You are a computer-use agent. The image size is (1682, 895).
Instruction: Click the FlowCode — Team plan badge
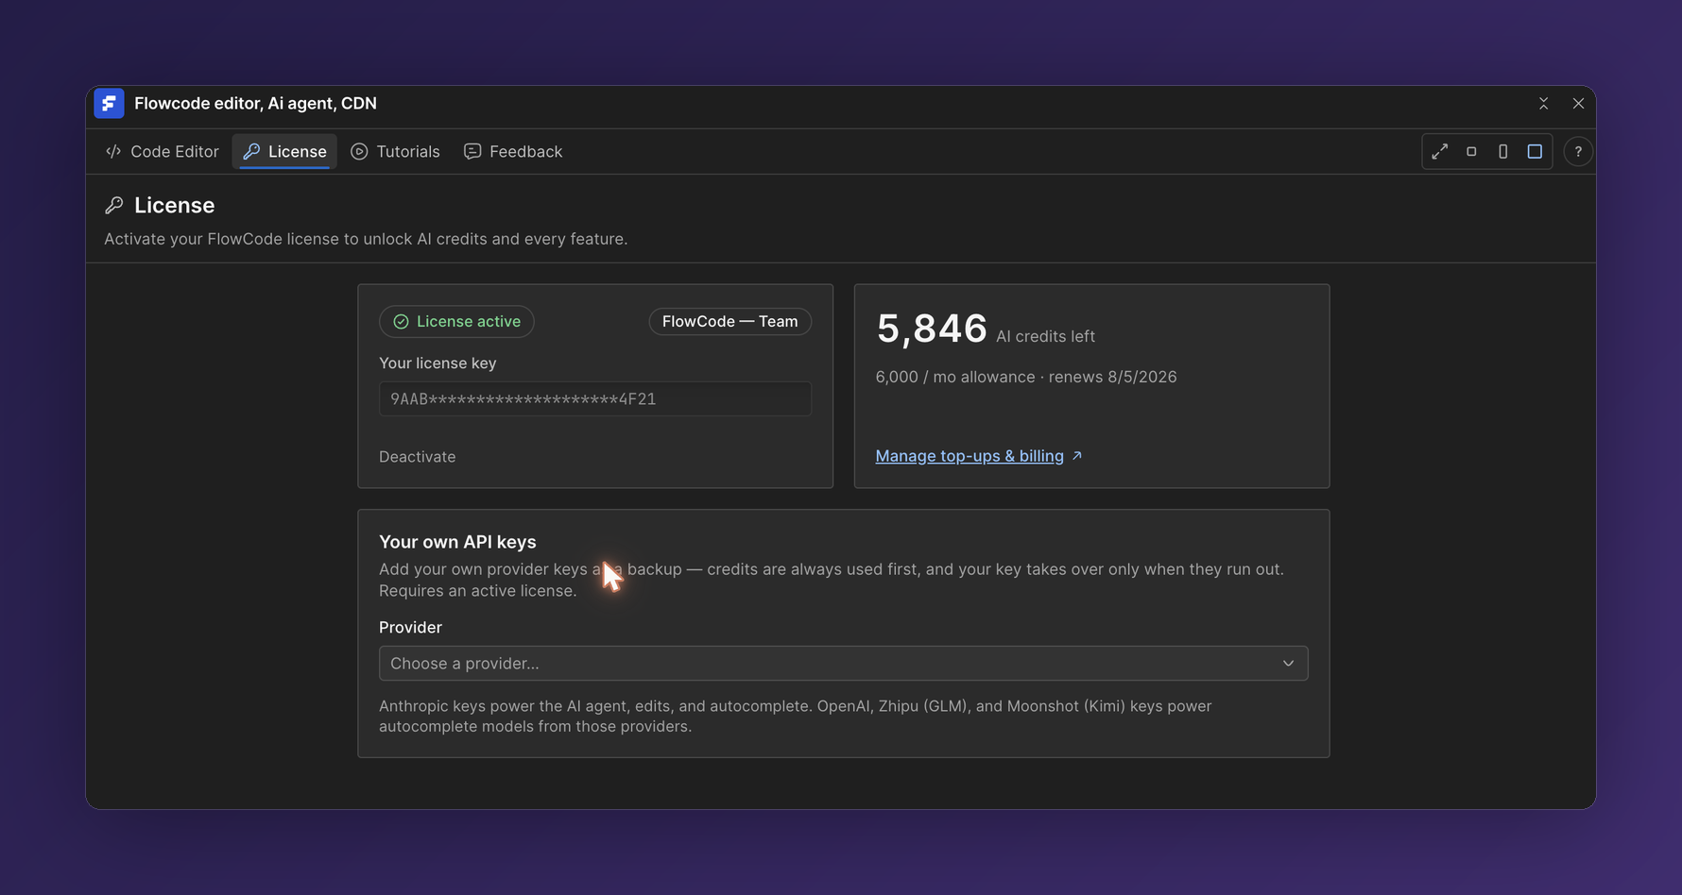(x=729, y=322)
